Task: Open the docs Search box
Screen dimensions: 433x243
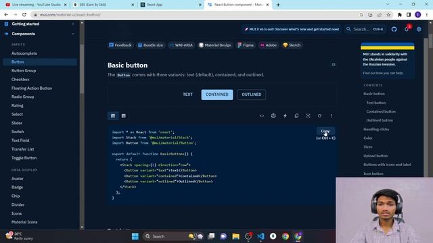Action: click(x=365, y=29)
